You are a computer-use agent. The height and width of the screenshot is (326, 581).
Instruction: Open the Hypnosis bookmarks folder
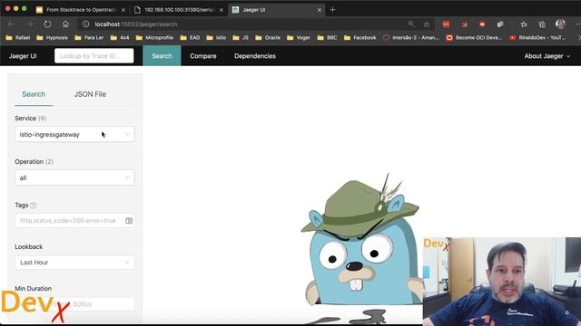[x=53, y=37]
